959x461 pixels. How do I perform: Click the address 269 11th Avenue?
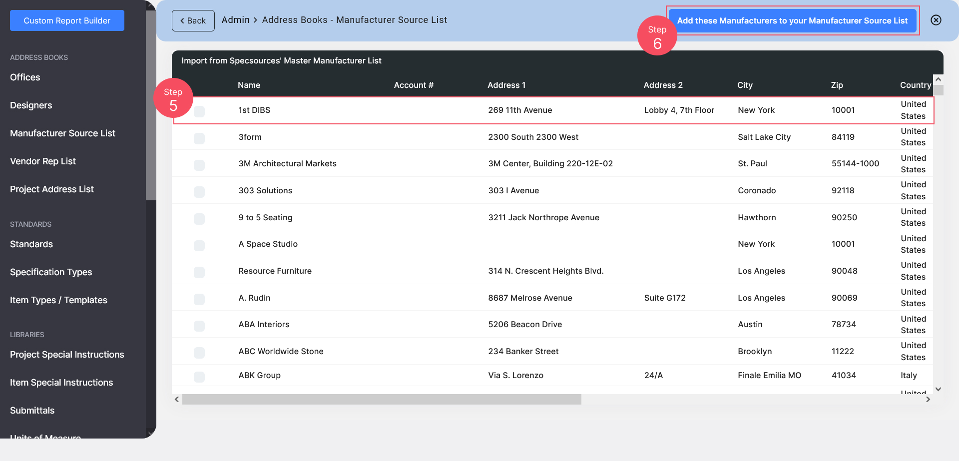coord(520,110)
